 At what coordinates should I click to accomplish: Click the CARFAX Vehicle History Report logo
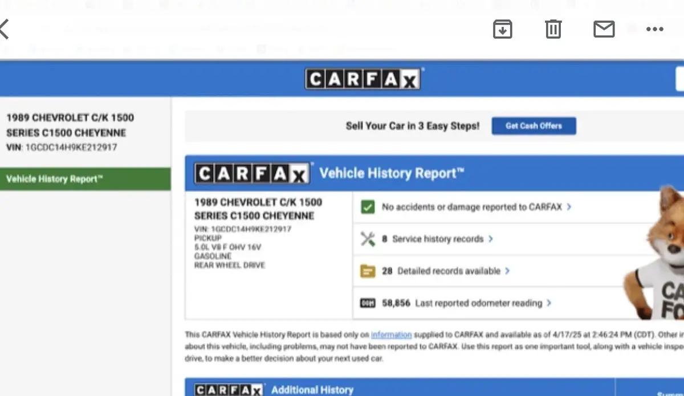click(253, 174)
